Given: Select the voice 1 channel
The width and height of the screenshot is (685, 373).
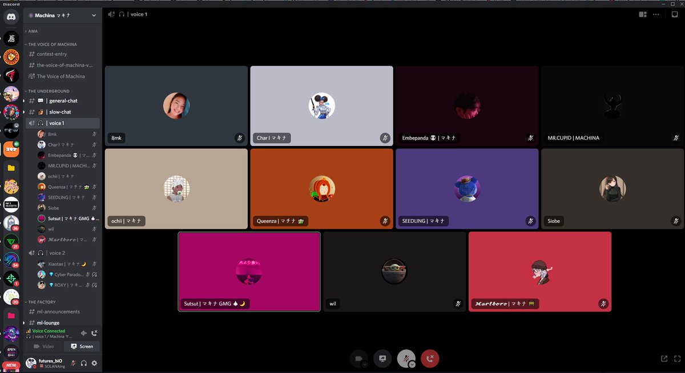Looking at the screenshot, I should [63, 123].
